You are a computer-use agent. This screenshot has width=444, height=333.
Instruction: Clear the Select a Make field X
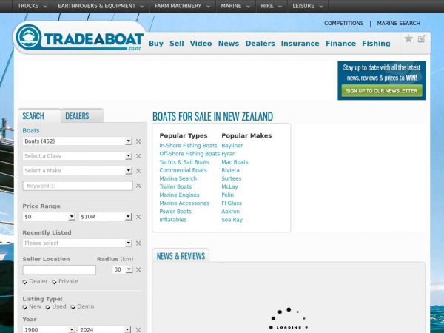click(138, 171)
